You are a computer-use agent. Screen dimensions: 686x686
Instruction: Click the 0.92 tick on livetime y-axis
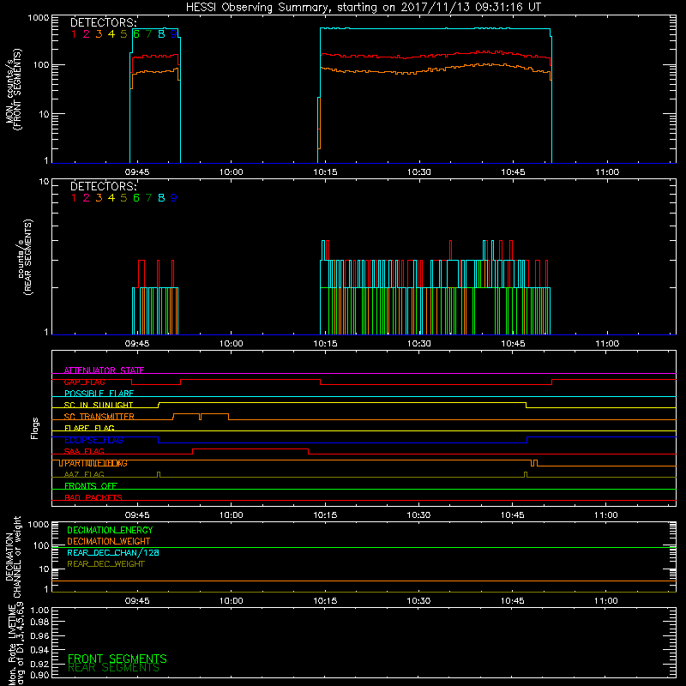point(39,664)
